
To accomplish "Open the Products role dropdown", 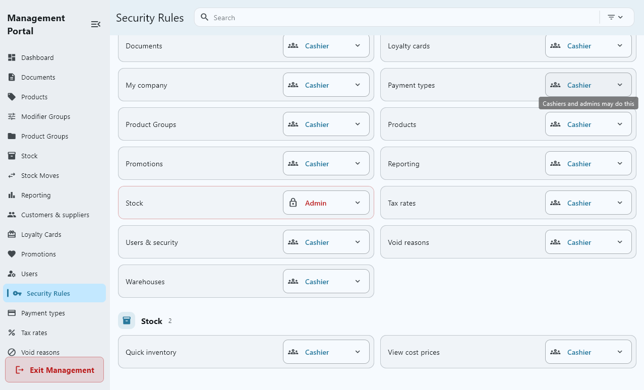I will pyautogui.click(x=589, y=124).
